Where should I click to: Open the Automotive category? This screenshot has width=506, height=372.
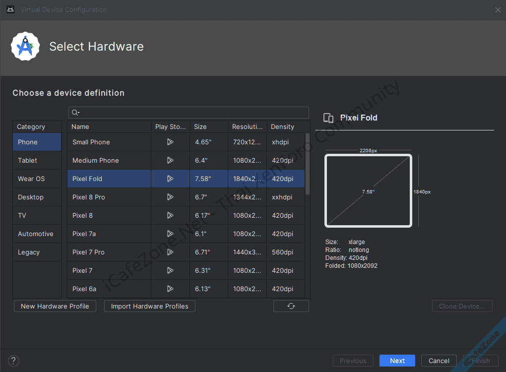(36, 234)
